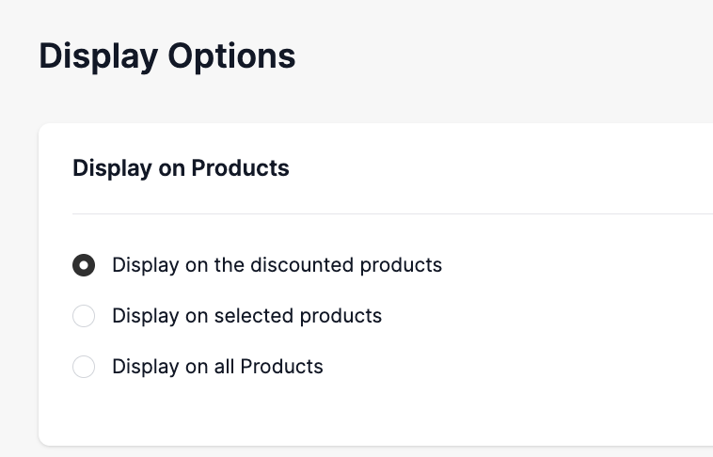This screenshot has width=713, height=457.
Task: Click the 'Display on the discounted products' label text
Action: point(277,265)
